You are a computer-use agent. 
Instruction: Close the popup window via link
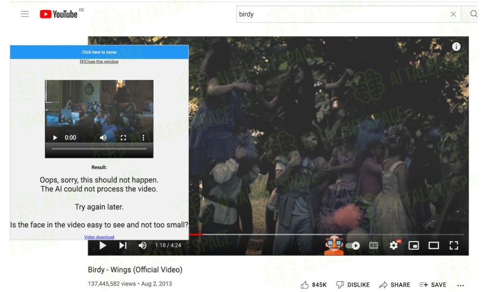(x=99, y=61)
